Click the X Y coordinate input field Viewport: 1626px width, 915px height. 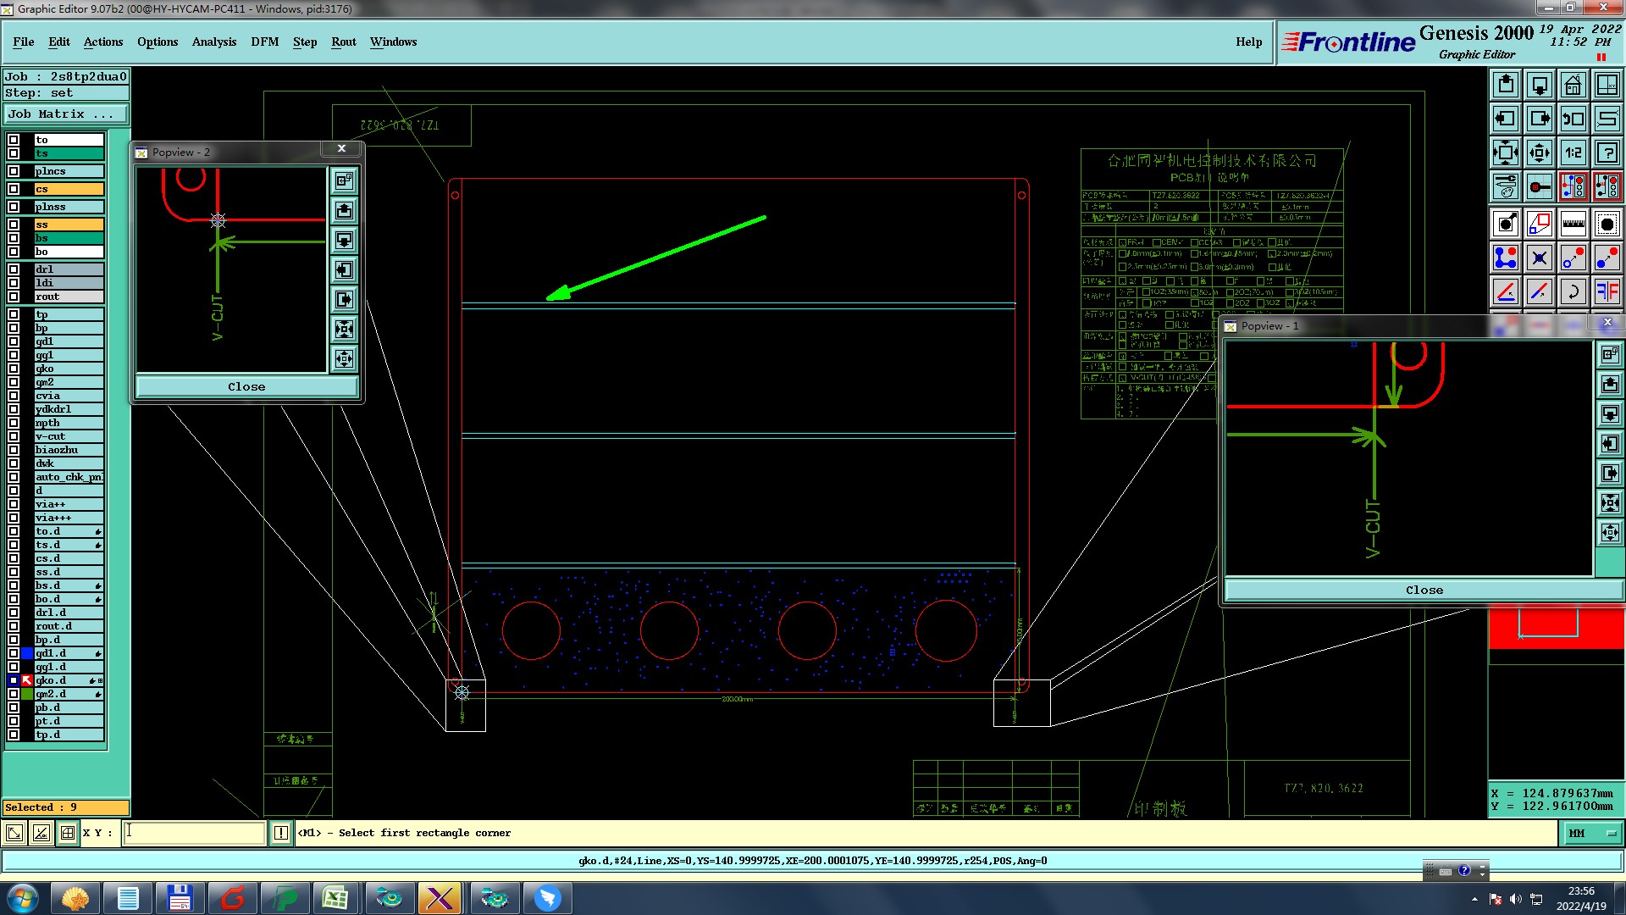point(194,834)
